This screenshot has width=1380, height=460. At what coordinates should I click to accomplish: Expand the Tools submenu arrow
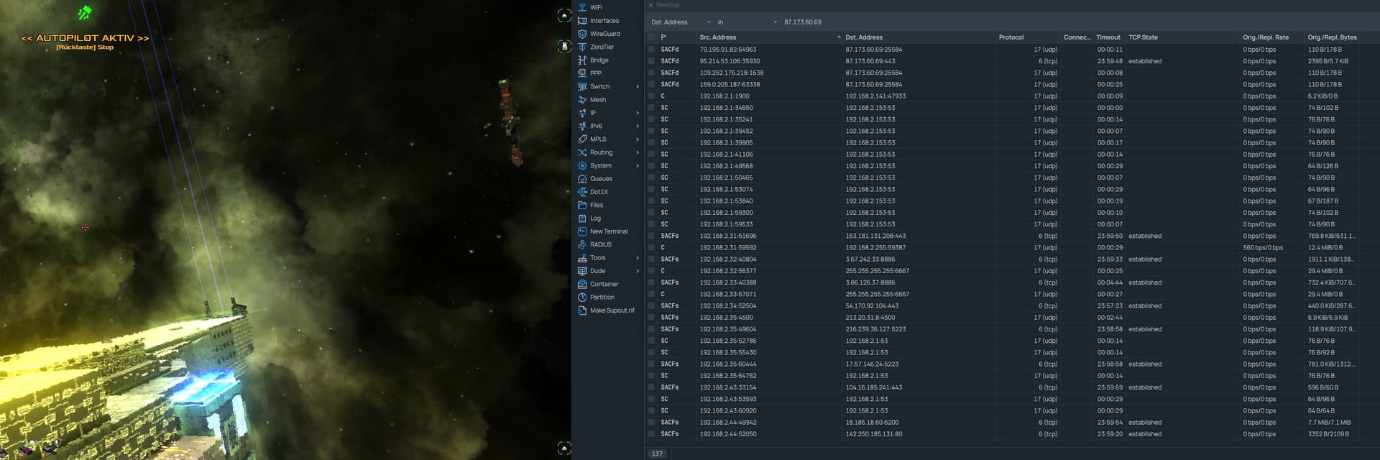[x=638, y=258]
